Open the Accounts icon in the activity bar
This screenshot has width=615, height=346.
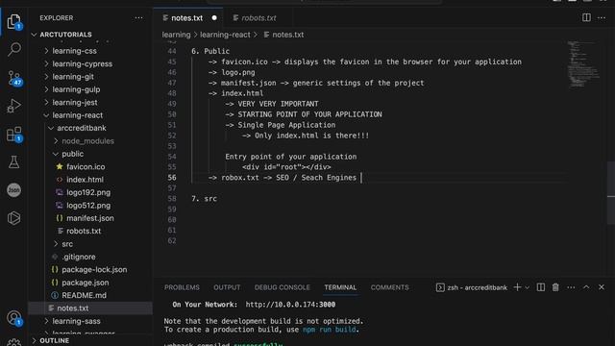pos(13,318)
